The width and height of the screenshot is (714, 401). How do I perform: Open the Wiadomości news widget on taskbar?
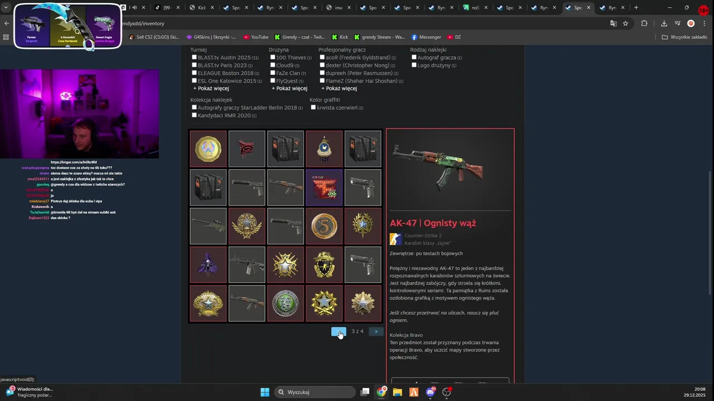[29, 392]
